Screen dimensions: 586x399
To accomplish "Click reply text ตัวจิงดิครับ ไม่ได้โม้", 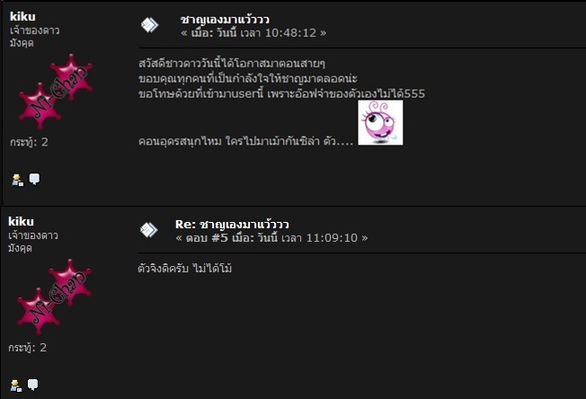I will (x=185, y=268).
